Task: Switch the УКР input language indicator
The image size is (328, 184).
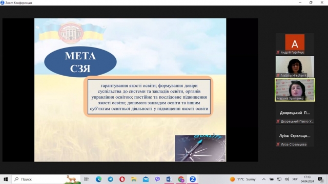Action: (x=295, y=179)
